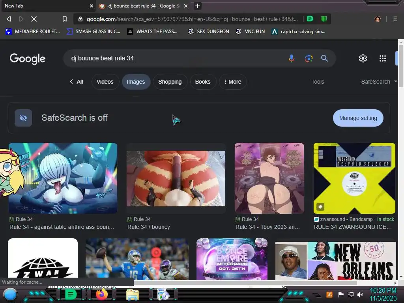Click the padlock site info icon
The image size is (404, 303).
pyautogui.click(x=80, y=19)
